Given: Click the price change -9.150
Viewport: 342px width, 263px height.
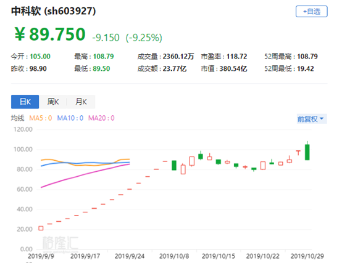Looking at the screenshot, I should coord(106,38).
